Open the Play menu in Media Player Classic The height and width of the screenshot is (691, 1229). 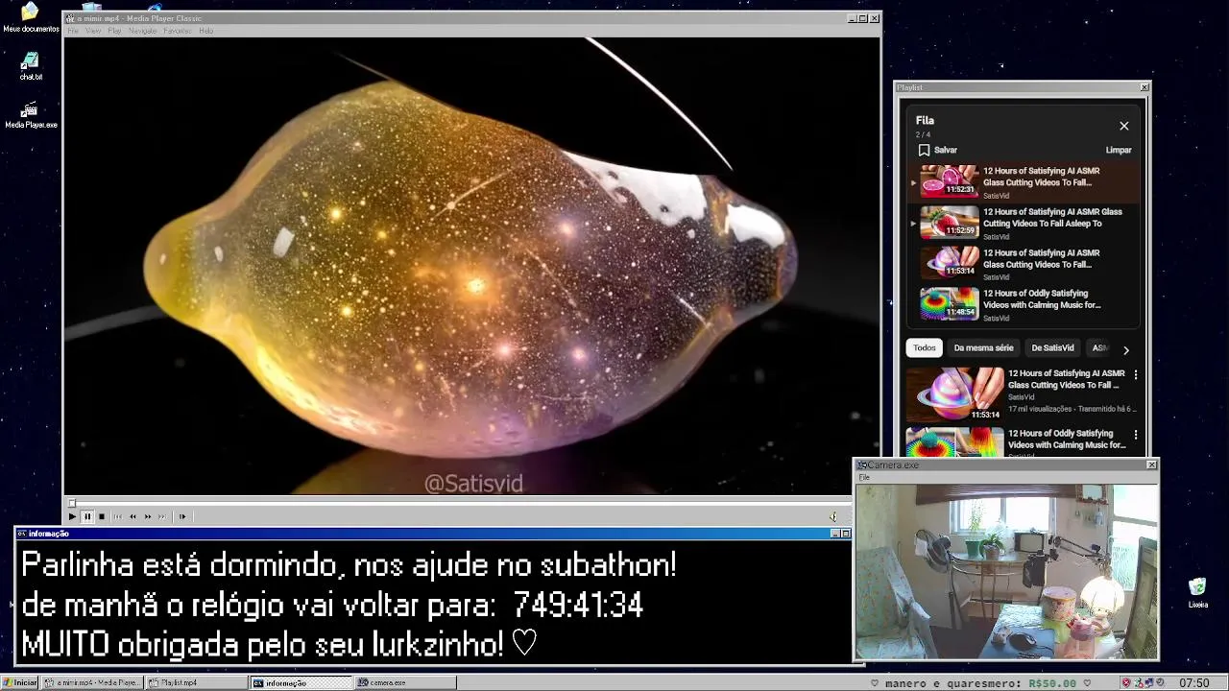pyautogui.click(x=114, y=31)
